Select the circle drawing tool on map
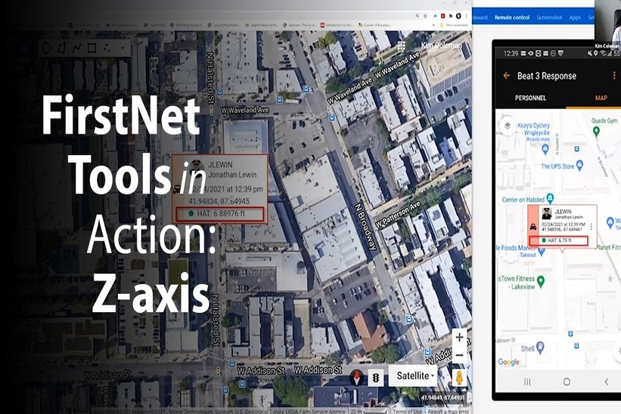 click(x=47, y=48)
